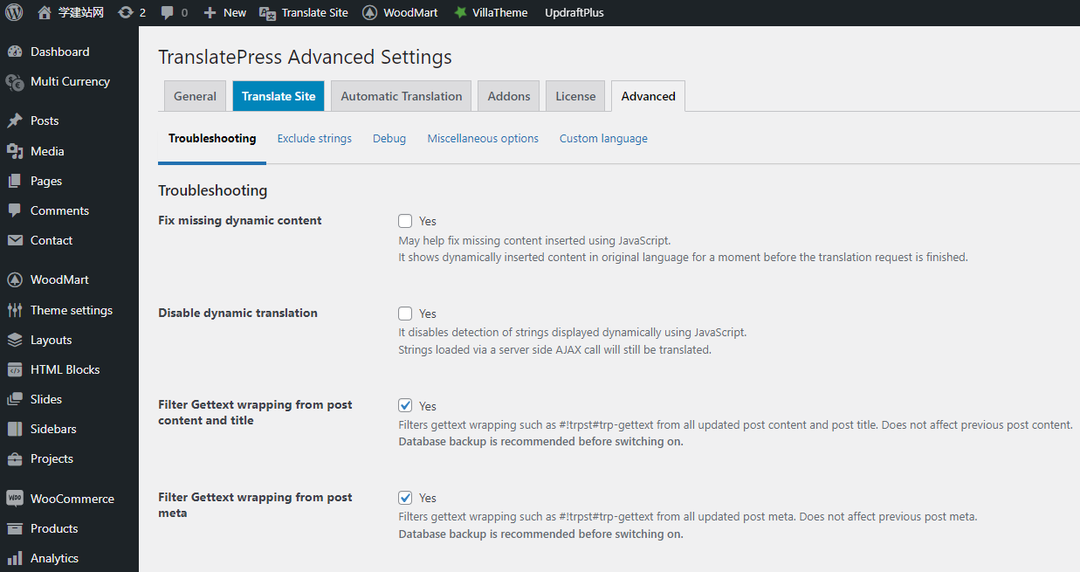
Task: Click the Translate Site button tab
Action: click(279, 96)
